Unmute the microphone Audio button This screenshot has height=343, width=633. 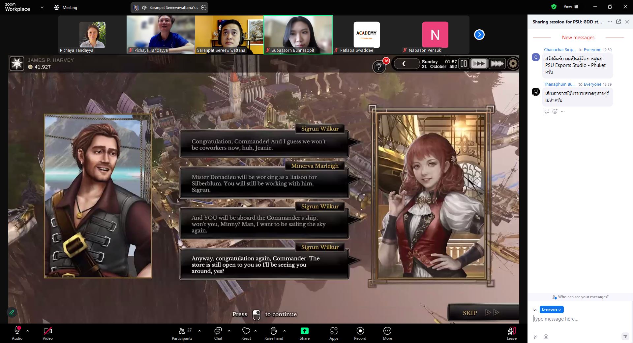pyautogui.click(x=17, y=331)
